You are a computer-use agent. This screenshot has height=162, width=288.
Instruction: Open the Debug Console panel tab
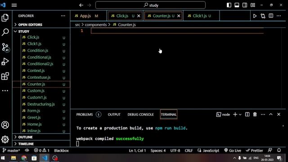coord(140,115)
